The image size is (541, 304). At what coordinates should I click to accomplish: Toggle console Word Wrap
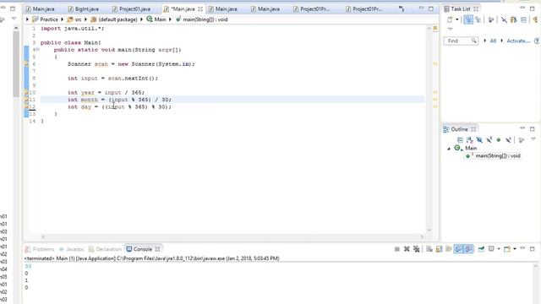click(x=449, y=249)
